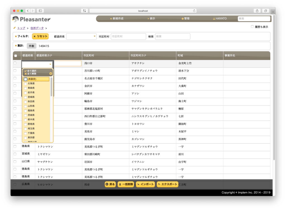Check the 北海道 option in list
The image size is (286, 210).
(25, 84)
